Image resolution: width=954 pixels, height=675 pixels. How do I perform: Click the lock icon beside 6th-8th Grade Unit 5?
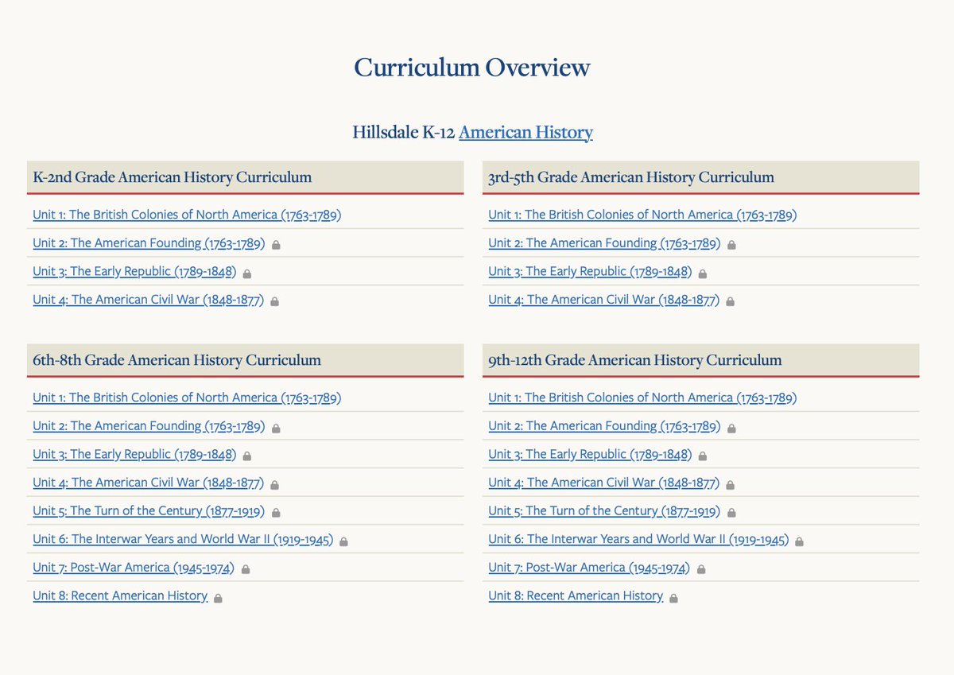pos(276,513)
